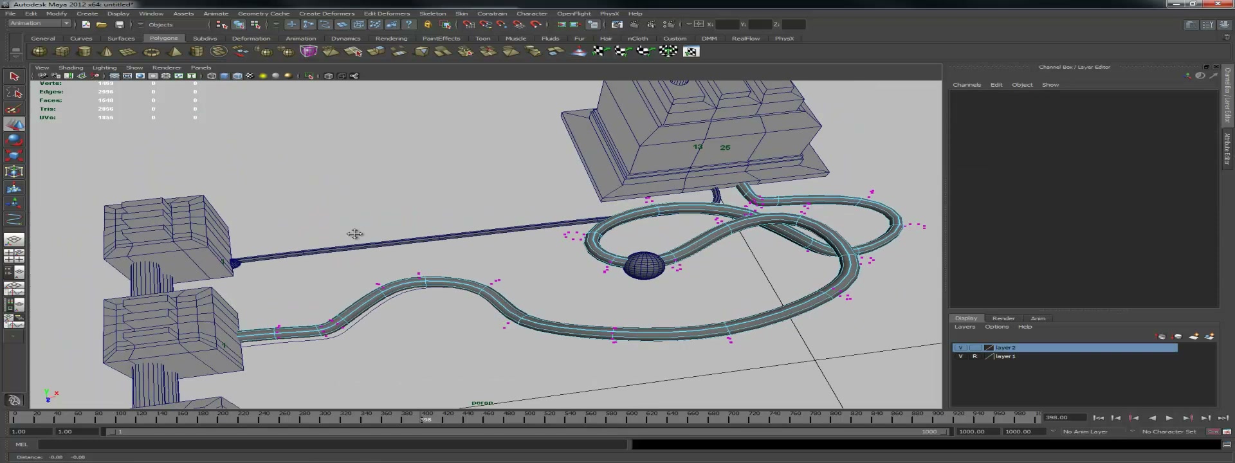This screenshot has width=1235, height=463.
Task: Open the Animation menu set dropdown
Action: 40,24
